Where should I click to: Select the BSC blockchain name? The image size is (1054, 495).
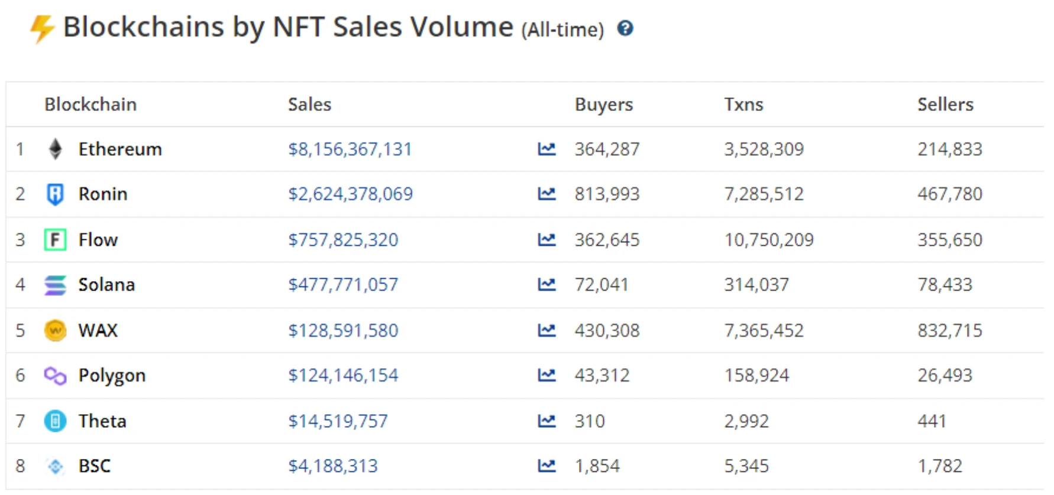pyautogui.click(x=95, y=465)
